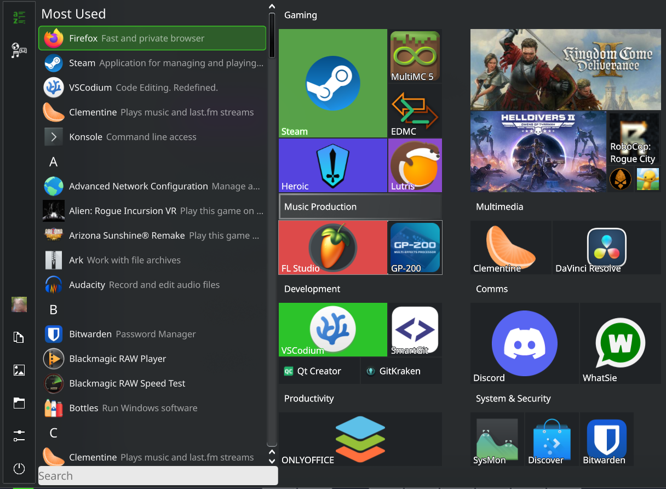
Task: Launch the Qt Creator tile
Action: 319,371
